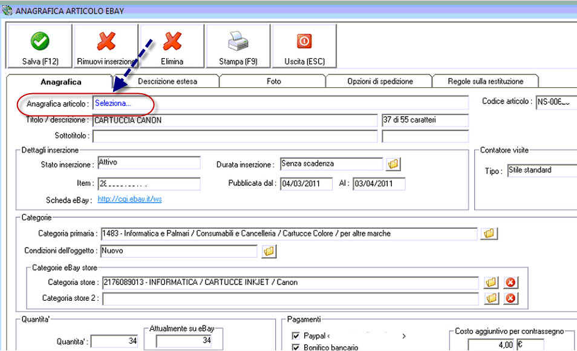Click the Uscita (ESC) exit button
The width and height of the screenshot is (577, 351).
tap(304, 46)
